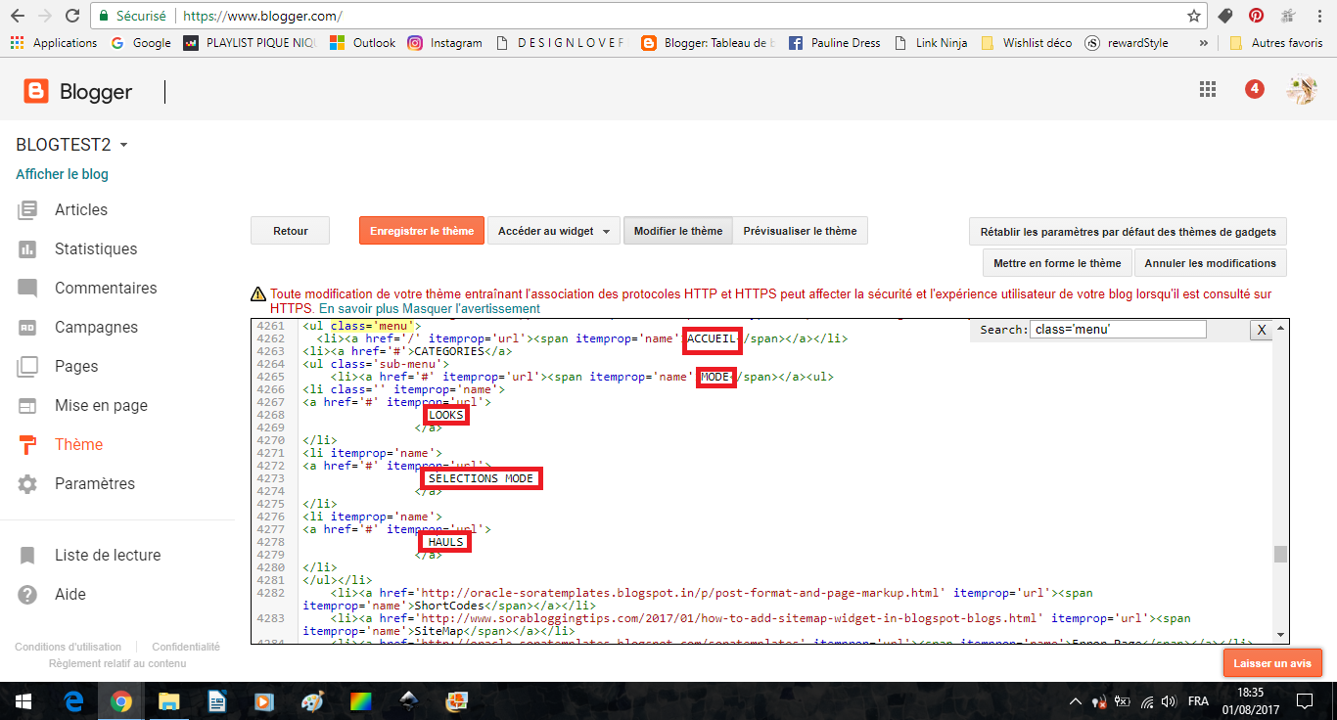Screen dimensions: 1337x720
Task: Switch to Prévisualiser le thème
Action: [x=799, y=232]
